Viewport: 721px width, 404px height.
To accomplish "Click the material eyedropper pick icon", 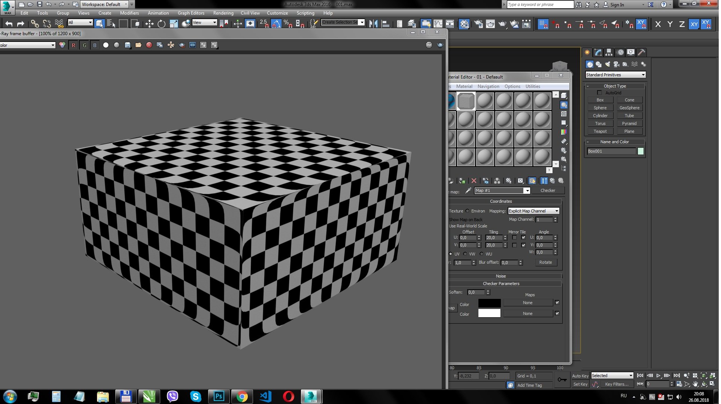I will (468, 191).
